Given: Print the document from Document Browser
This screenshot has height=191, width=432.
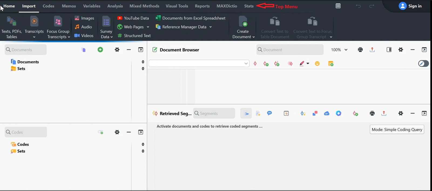Looking at the screenshot, I should [360, 50].
